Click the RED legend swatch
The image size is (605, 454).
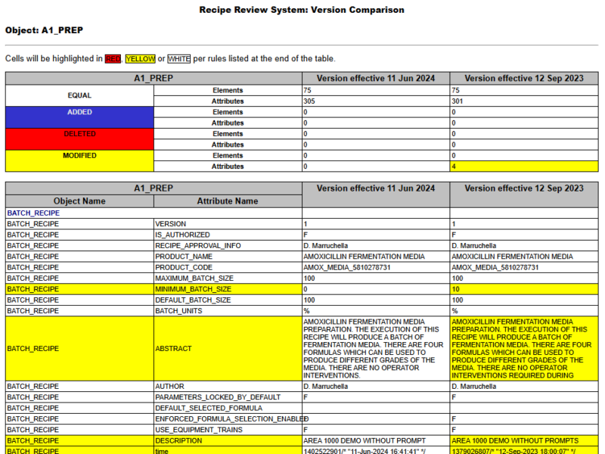[x=113, y=59]
